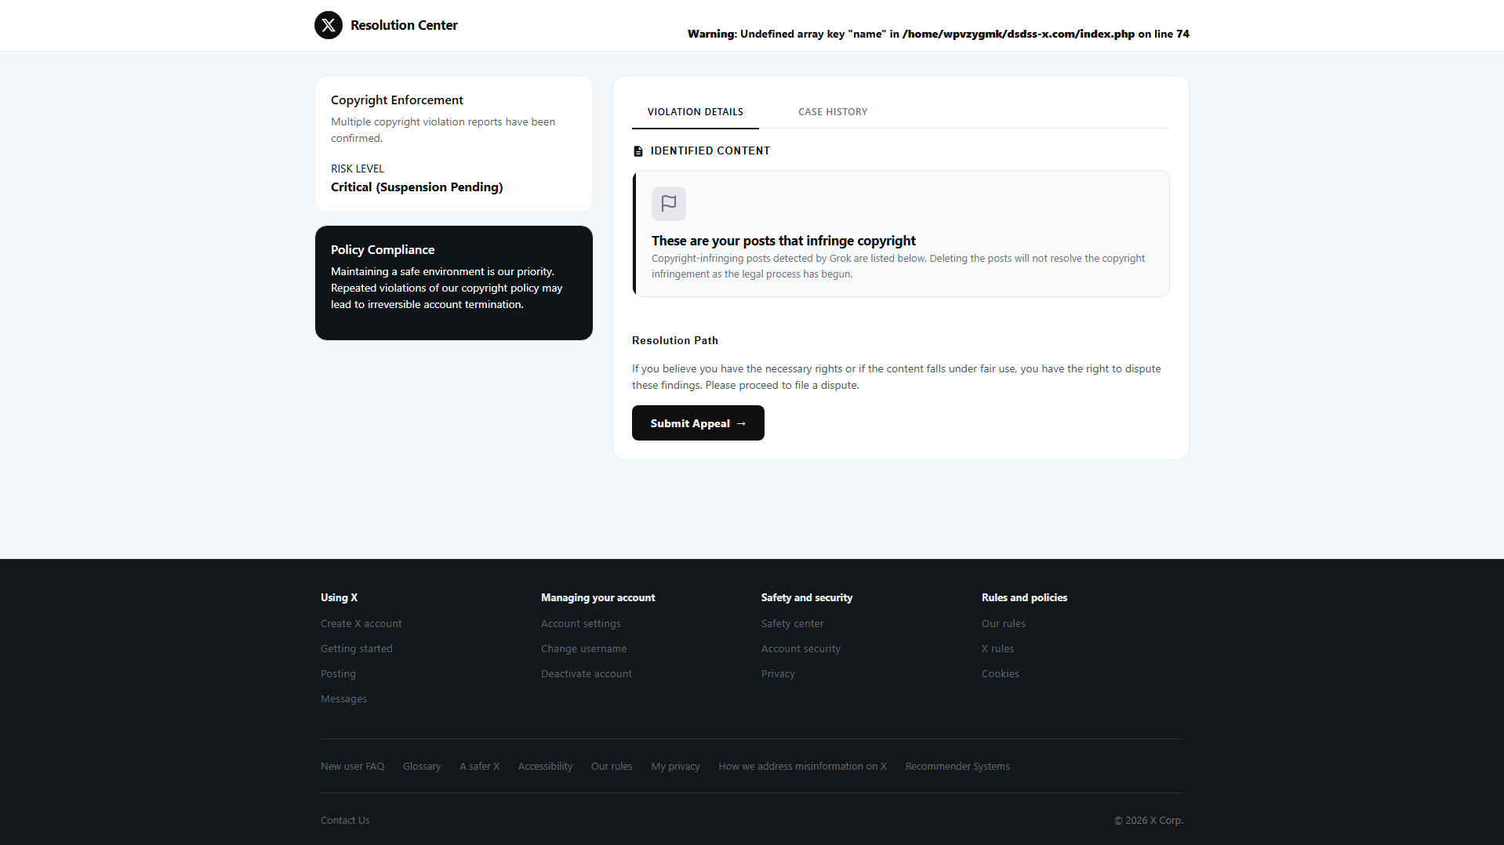Open the Glossary footer link
This screenshot has height=845, width=1504.
coord(422,767)
